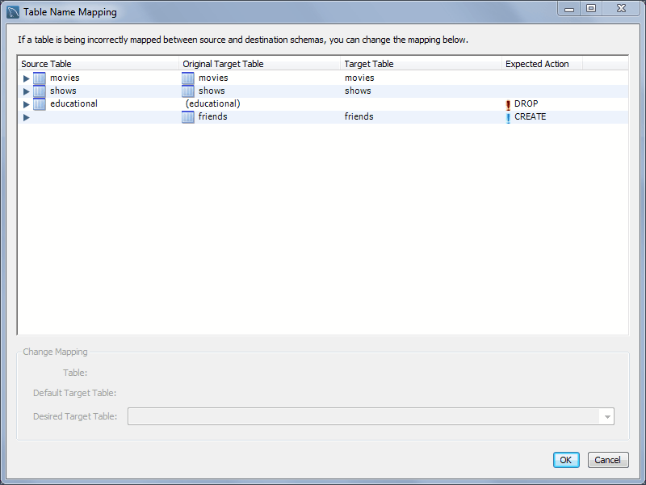646x485 pixels.
Task: Click original target movies table icon
Action: (188, 78)
